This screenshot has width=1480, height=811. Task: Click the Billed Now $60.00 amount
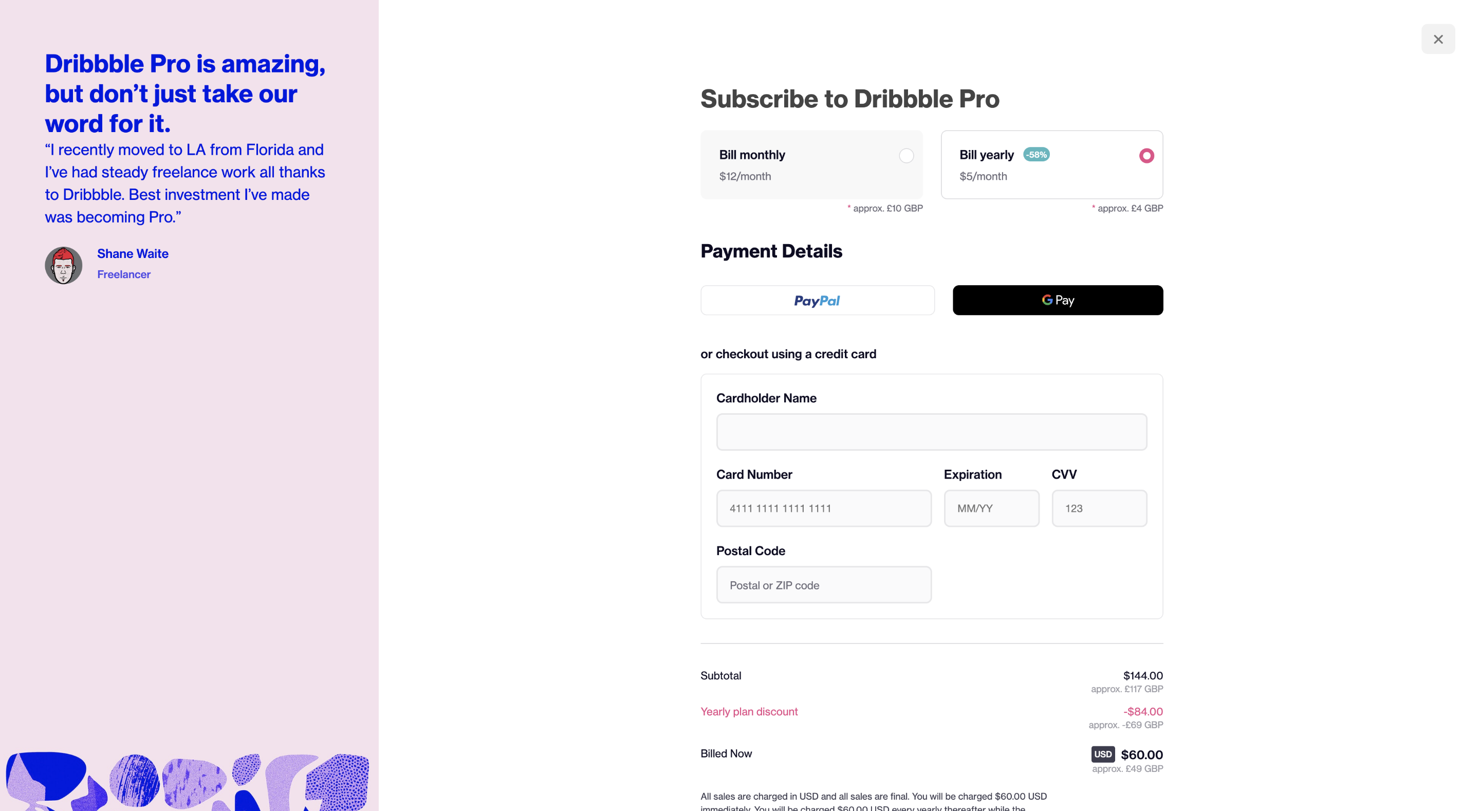pyautogui.click(x=1141, y=754)
